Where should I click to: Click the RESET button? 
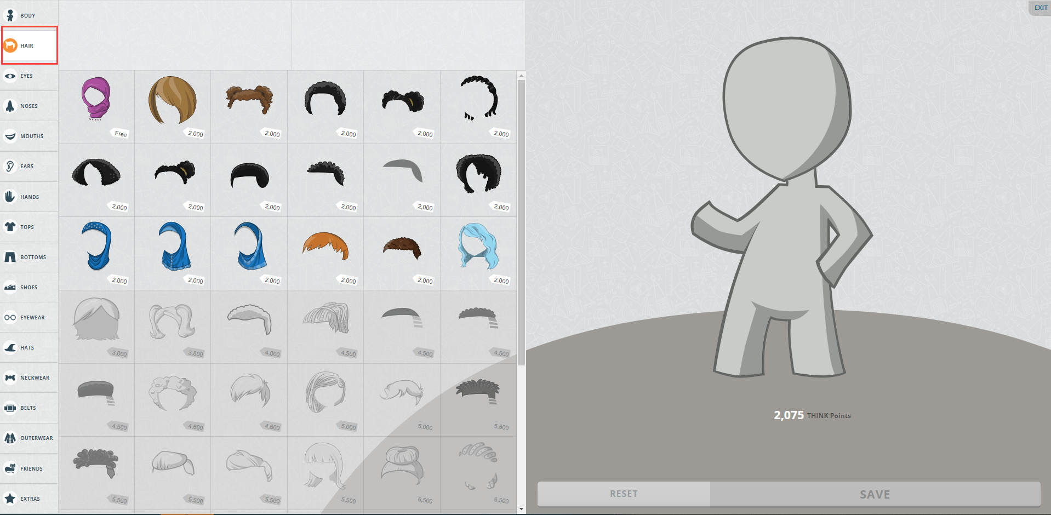point(623,494)
